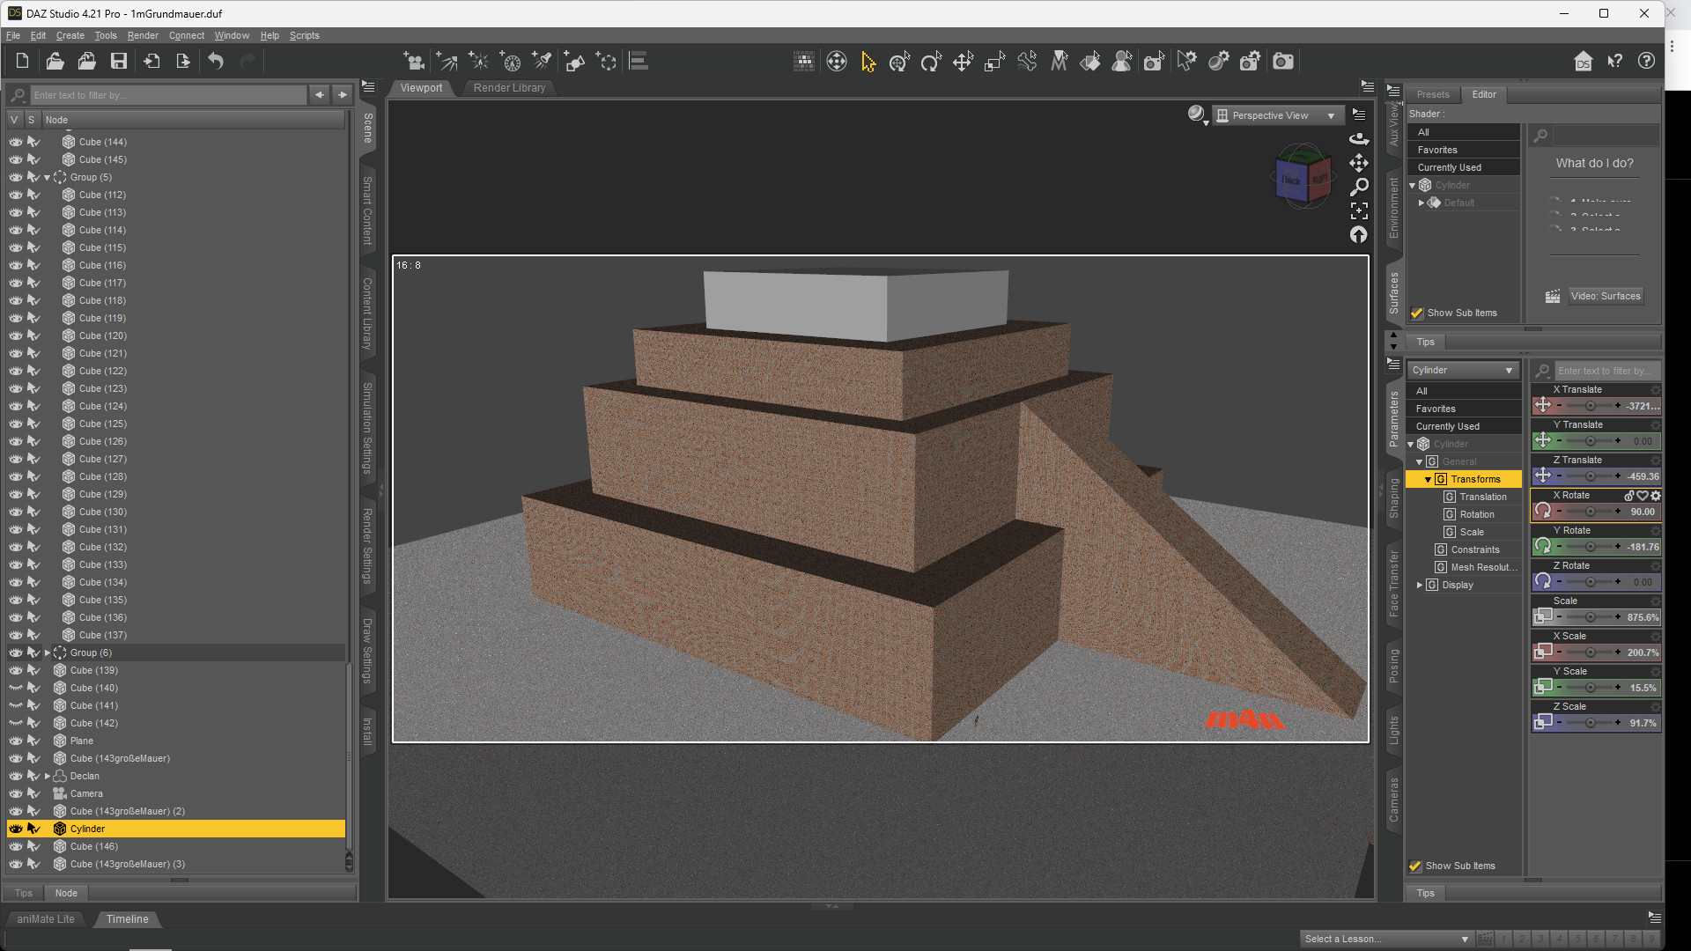Select the Translate tool in toolbar
The height and width of the screenshot is (951, 1691).
[x=963, y=62]
